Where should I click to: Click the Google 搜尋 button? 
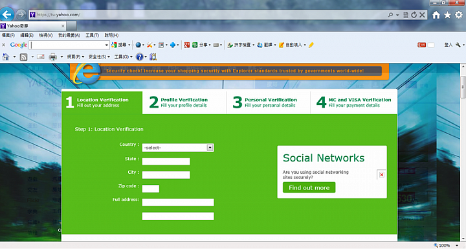119,45
